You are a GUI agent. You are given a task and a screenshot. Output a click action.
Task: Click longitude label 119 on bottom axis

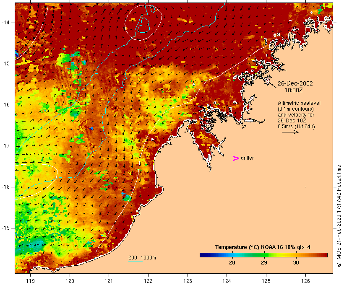(30, 281)
